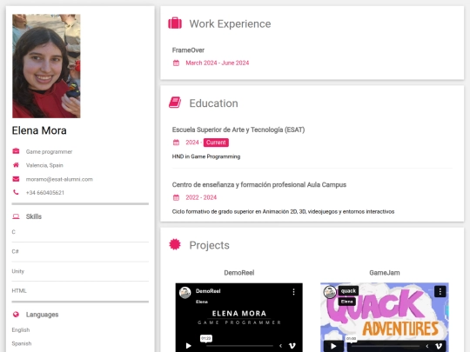470x352 pixels.
Task: Open the three-dot menu on the GameJam video
Action: click(440, 291)
